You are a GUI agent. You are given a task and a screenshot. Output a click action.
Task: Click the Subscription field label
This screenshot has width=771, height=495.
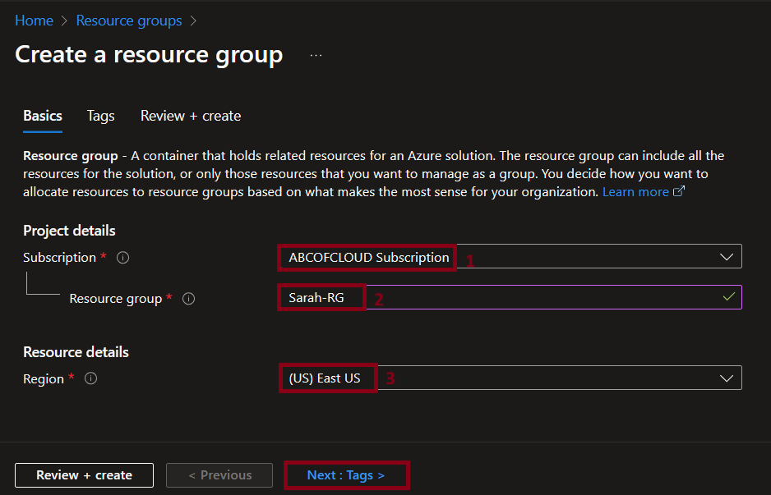point(59,257)
